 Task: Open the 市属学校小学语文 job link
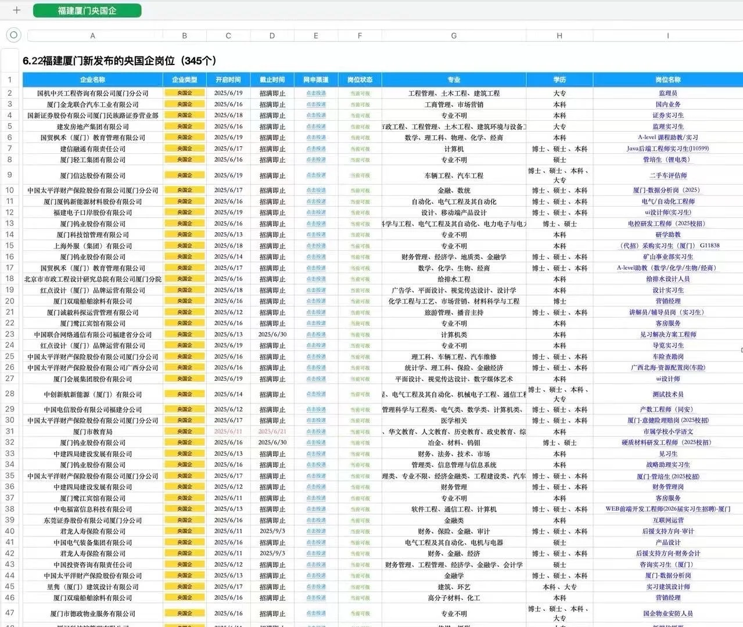[x=668, y=431]
